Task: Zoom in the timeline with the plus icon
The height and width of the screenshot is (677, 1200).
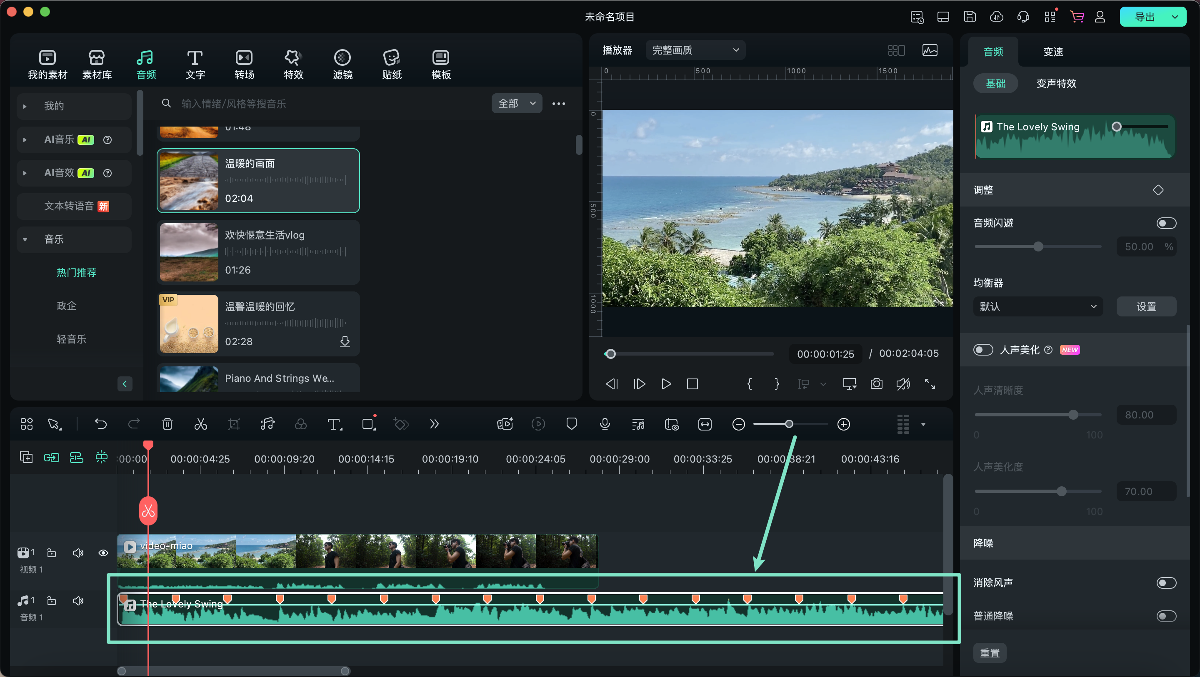Action: point(844,424)
